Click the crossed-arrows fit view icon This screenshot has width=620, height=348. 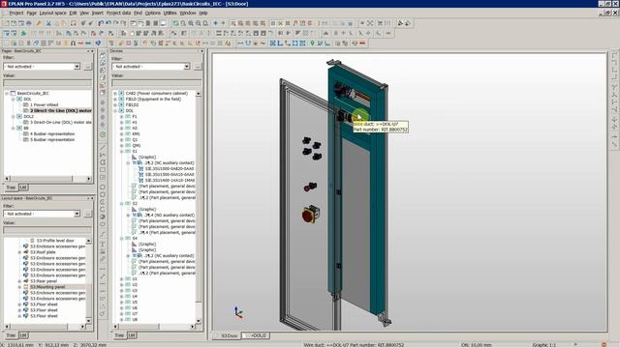[x=370, y=23]
